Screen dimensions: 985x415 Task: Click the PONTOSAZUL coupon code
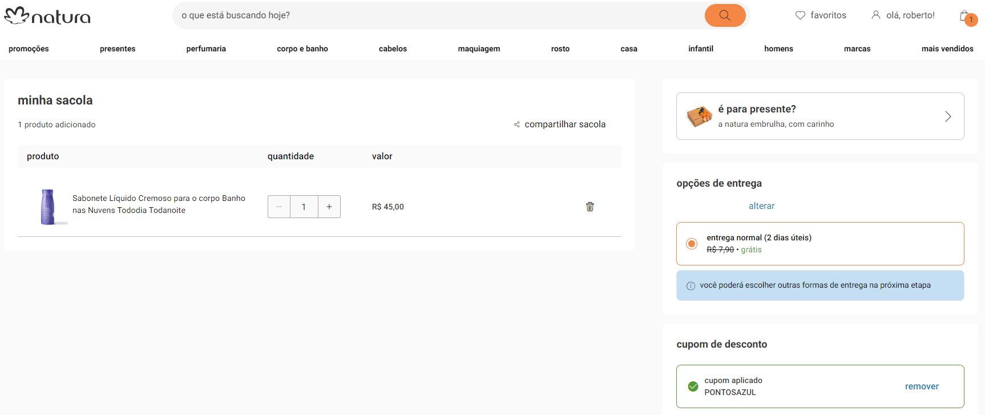point(730,392)
